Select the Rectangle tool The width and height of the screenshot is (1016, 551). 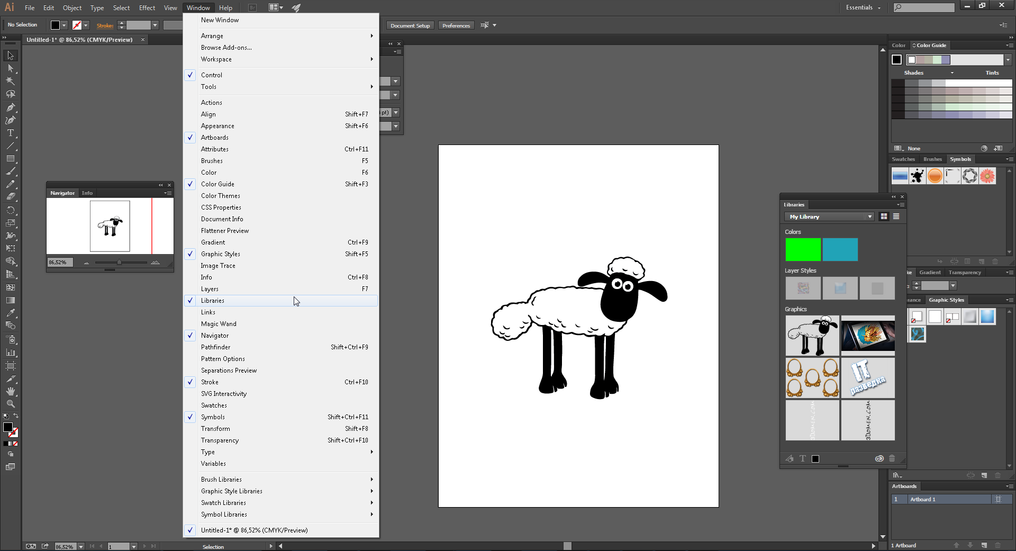pyautogui.click(x=10, y=158)
